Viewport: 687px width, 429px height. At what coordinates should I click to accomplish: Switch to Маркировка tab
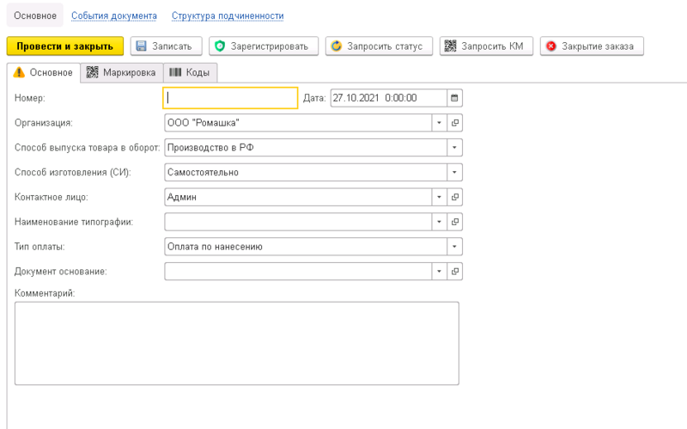(x=121, y=73)
